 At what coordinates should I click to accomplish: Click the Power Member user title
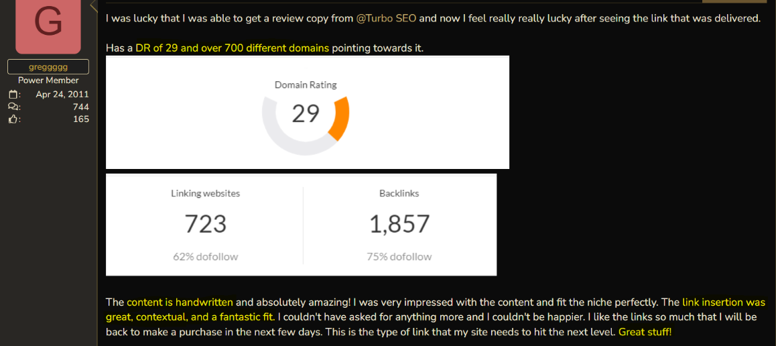(x=48, y=80)
